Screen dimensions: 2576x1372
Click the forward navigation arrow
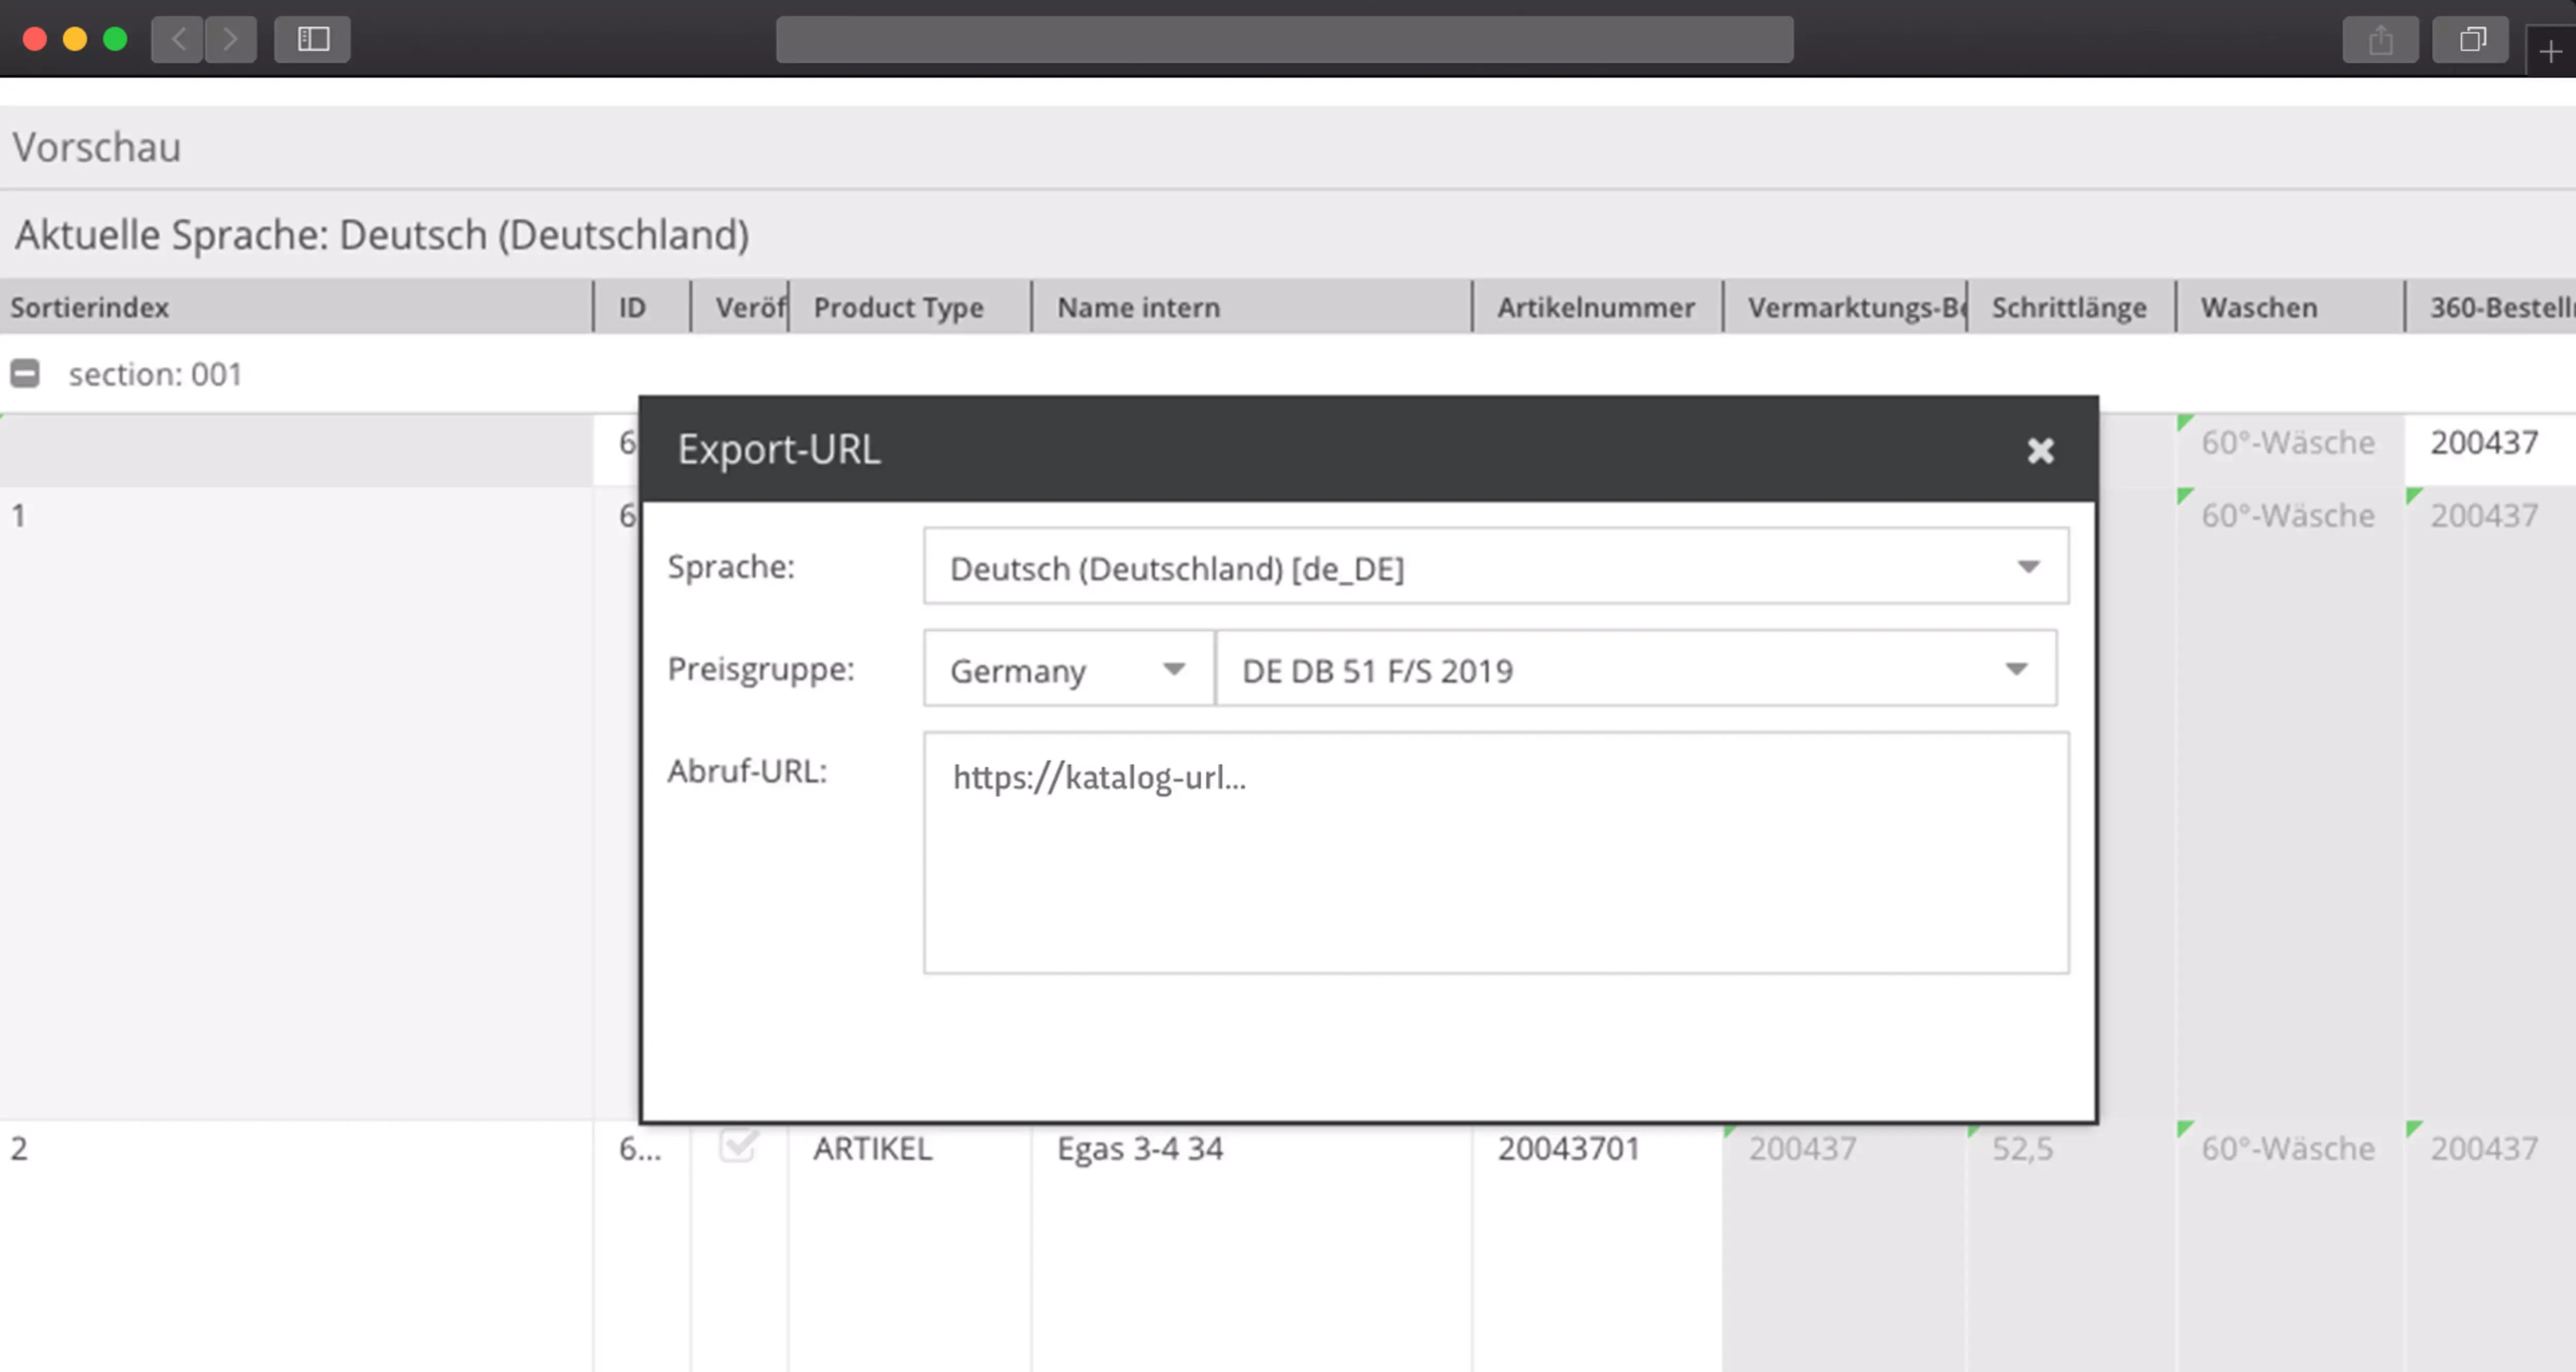231,40
